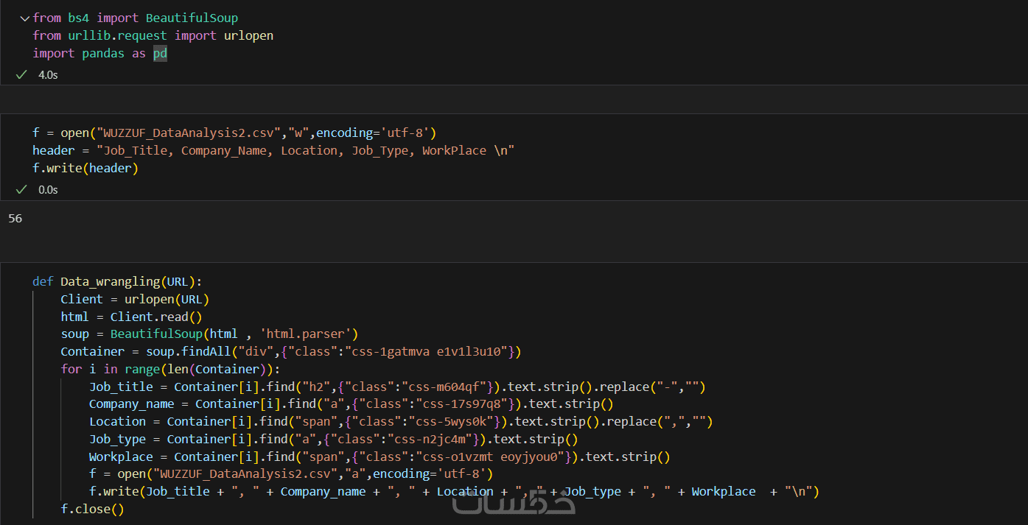The image size is (1028, 525).
Task: Click the 'f.write(header)' line
Action: tap(85, 168)
